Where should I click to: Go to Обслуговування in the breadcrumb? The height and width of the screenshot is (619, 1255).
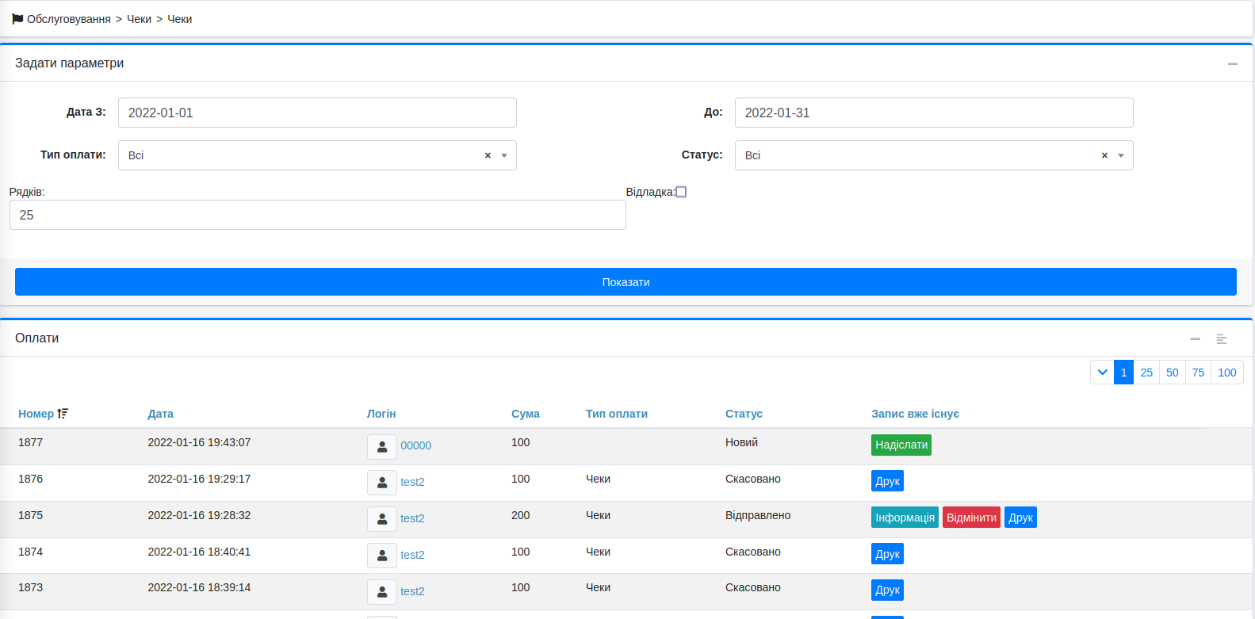(x=68, y=19)
